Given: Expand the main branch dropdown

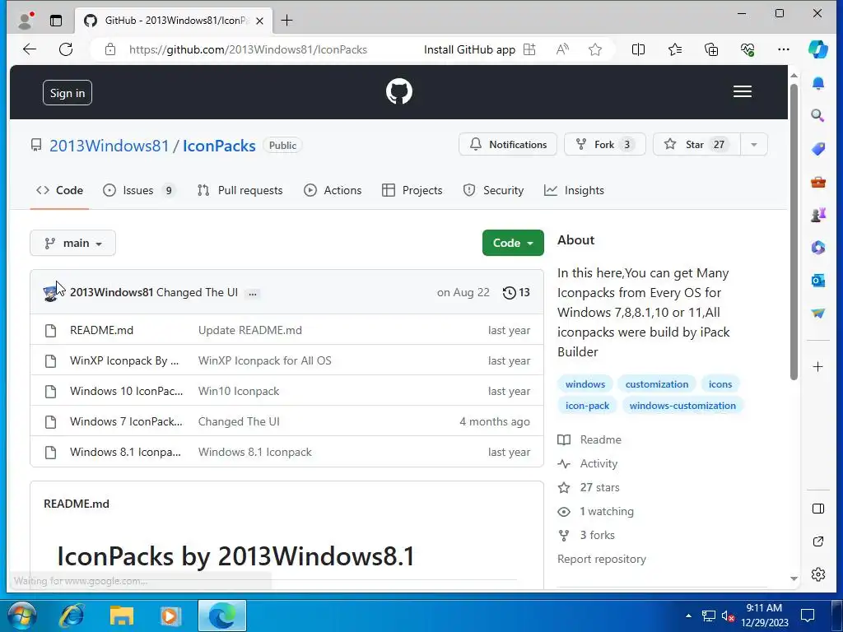Looking at the screenshot, I should pyautogui.click(x=72, y=243).
